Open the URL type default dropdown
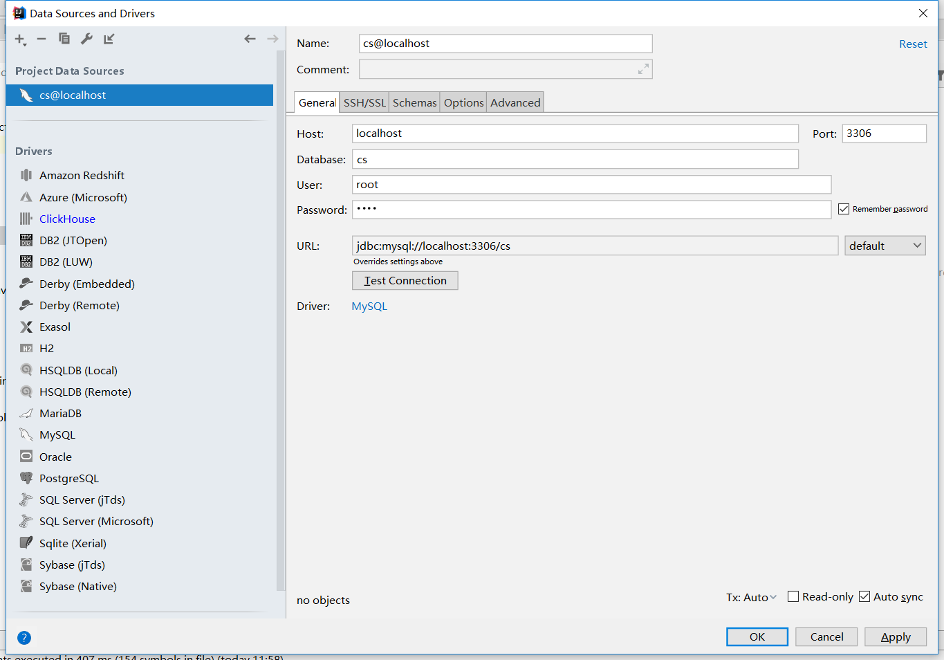The image size is (944, 660). click(x=885, y=246)
